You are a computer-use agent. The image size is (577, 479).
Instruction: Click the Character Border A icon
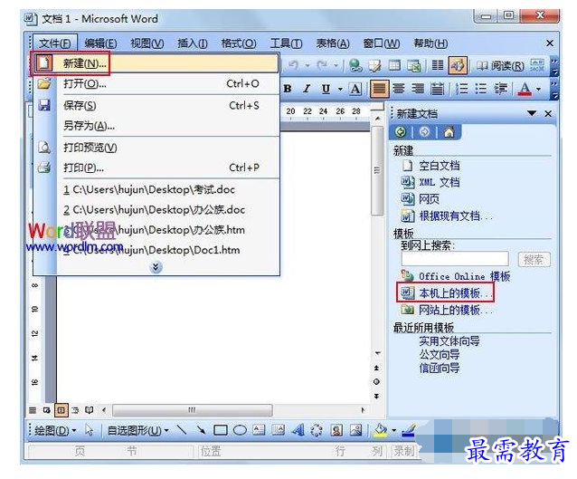355,89
